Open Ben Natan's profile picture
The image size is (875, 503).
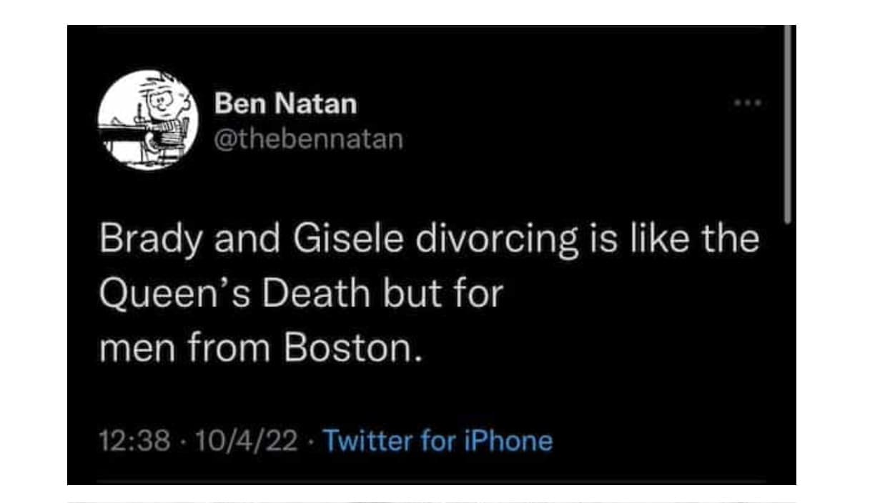coord(148,119)
